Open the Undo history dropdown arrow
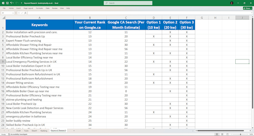 pyautogui.click(x=13, y=3)
